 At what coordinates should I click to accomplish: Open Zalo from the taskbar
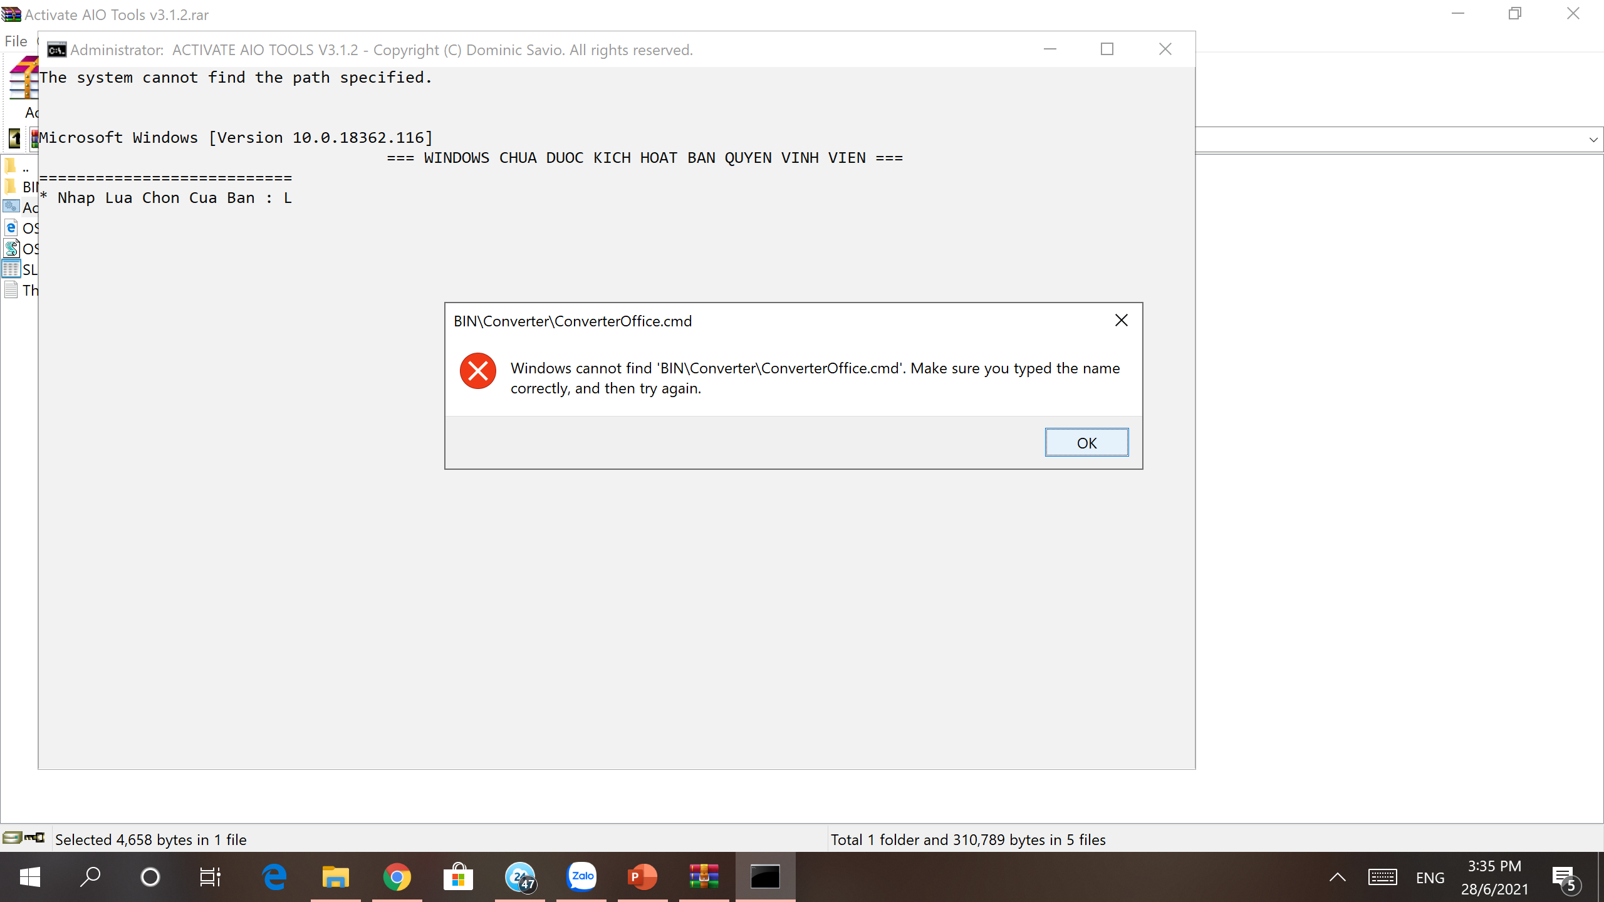coord(581,877)
